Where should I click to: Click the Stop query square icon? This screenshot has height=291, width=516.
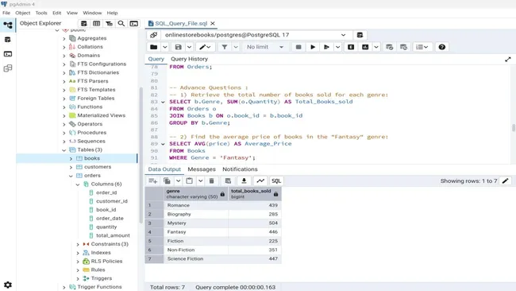pyautogui.click(x=298, y=47)
